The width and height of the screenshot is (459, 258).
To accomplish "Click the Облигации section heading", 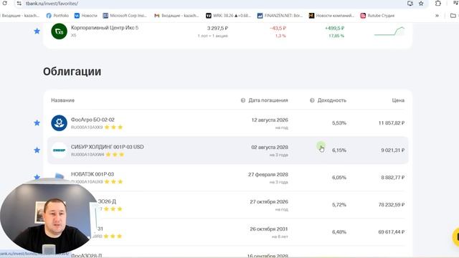I will [72, 72].
